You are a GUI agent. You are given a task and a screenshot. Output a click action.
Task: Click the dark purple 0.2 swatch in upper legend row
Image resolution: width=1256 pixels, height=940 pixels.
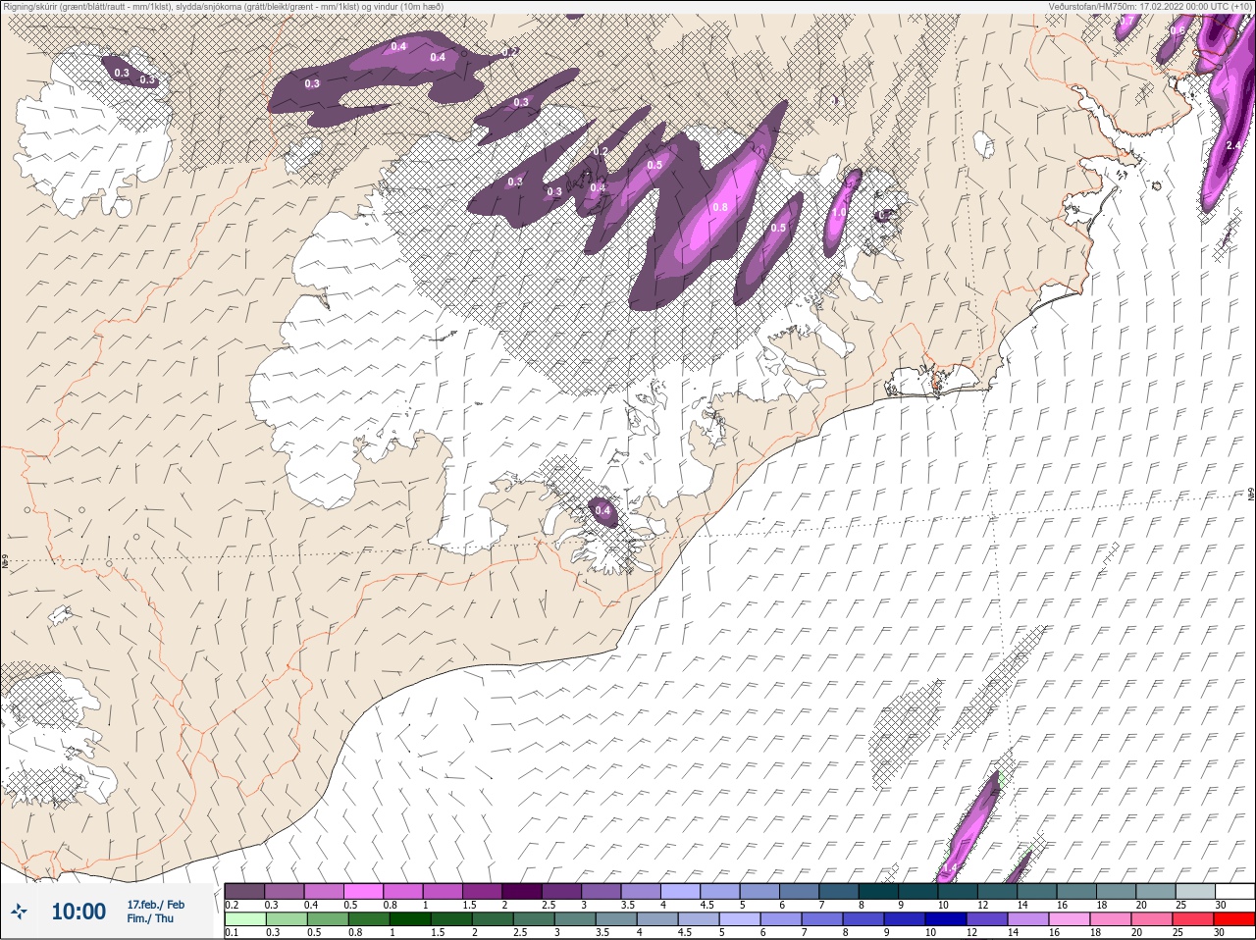[244, 891]
